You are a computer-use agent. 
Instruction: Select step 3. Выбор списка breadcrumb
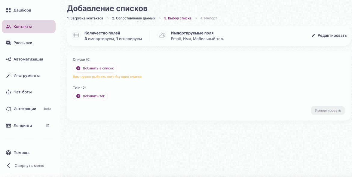tap(178, 18)
